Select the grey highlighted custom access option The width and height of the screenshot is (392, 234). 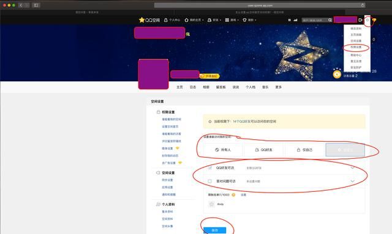click(345, 150)
